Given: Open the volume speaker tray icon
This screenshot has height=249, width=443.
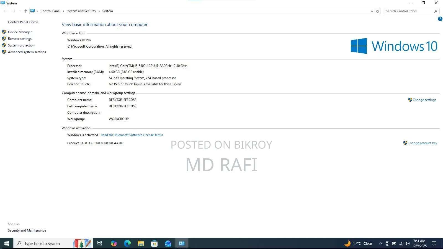Looking at the screenshot, I should click(407, 243).
